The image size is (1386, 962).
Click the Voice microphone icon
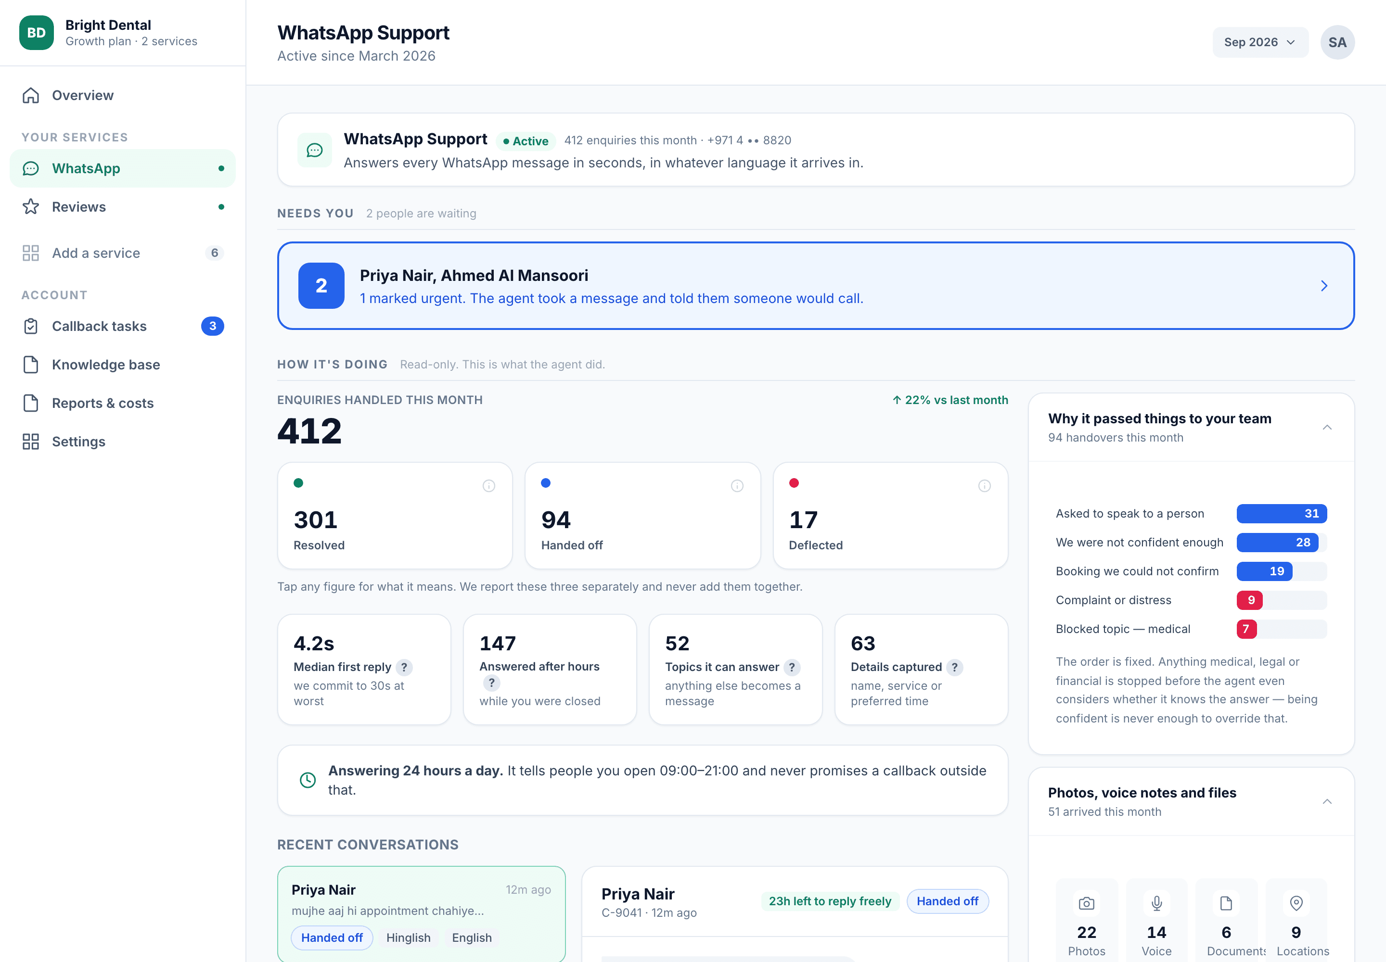point(1156,903)
